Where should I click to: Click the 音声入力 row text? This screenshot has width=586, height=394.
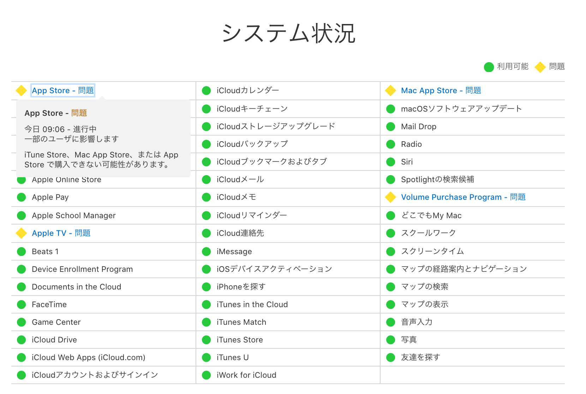click(417, 322)
